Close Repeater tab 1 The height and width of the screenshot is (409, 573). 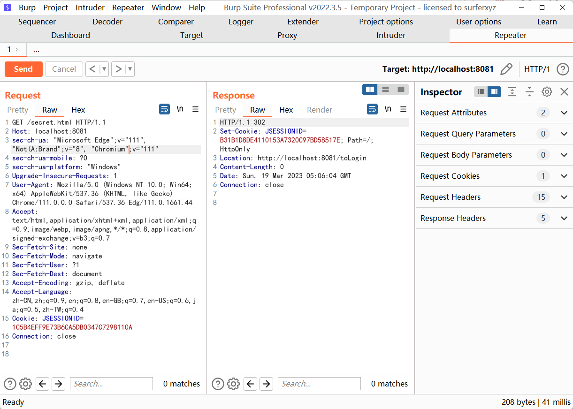click(17, 50)
